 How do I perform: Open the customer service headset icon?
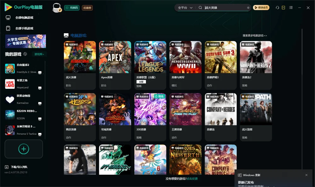[x=277, y=8]
